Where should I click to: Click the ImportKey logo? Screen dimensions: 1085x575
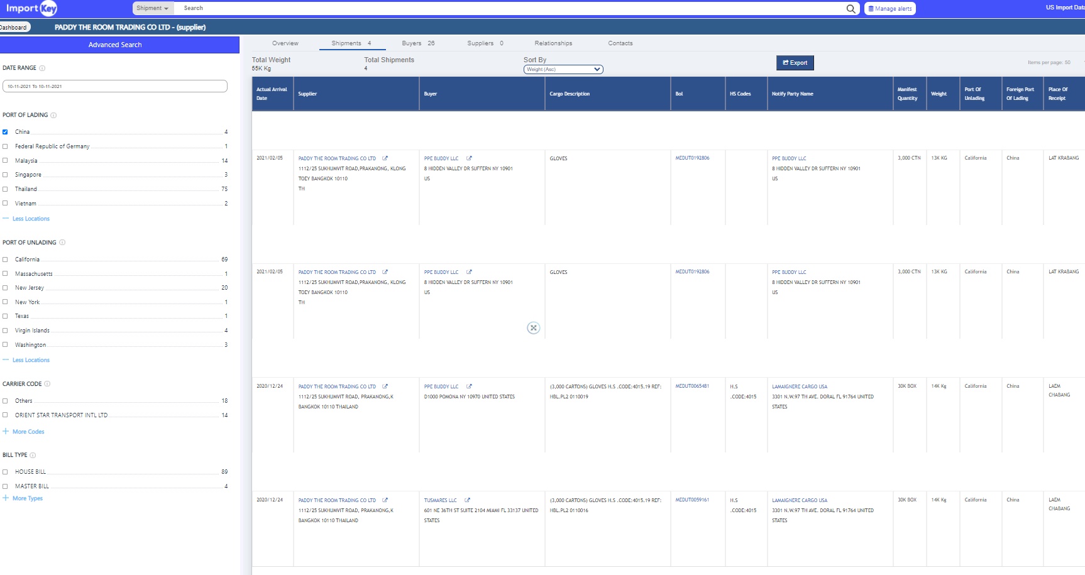31,8
